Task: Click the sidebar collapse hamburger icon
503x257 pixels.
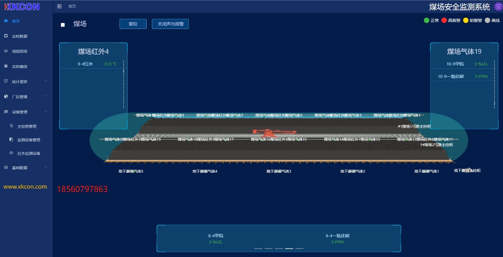Action: [59, 6]
